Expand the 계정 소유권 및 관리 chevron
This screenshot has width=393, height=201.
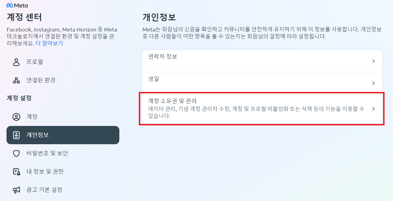[x=374, y=109]
